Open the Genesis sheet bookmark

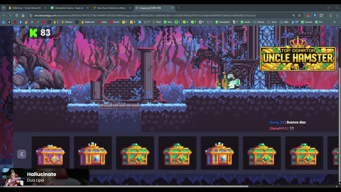[306, 22]
